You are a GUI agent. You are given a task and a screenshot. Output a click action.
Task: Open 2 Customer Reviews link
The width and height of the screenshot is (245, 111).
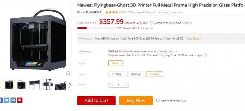click(141, 12)
